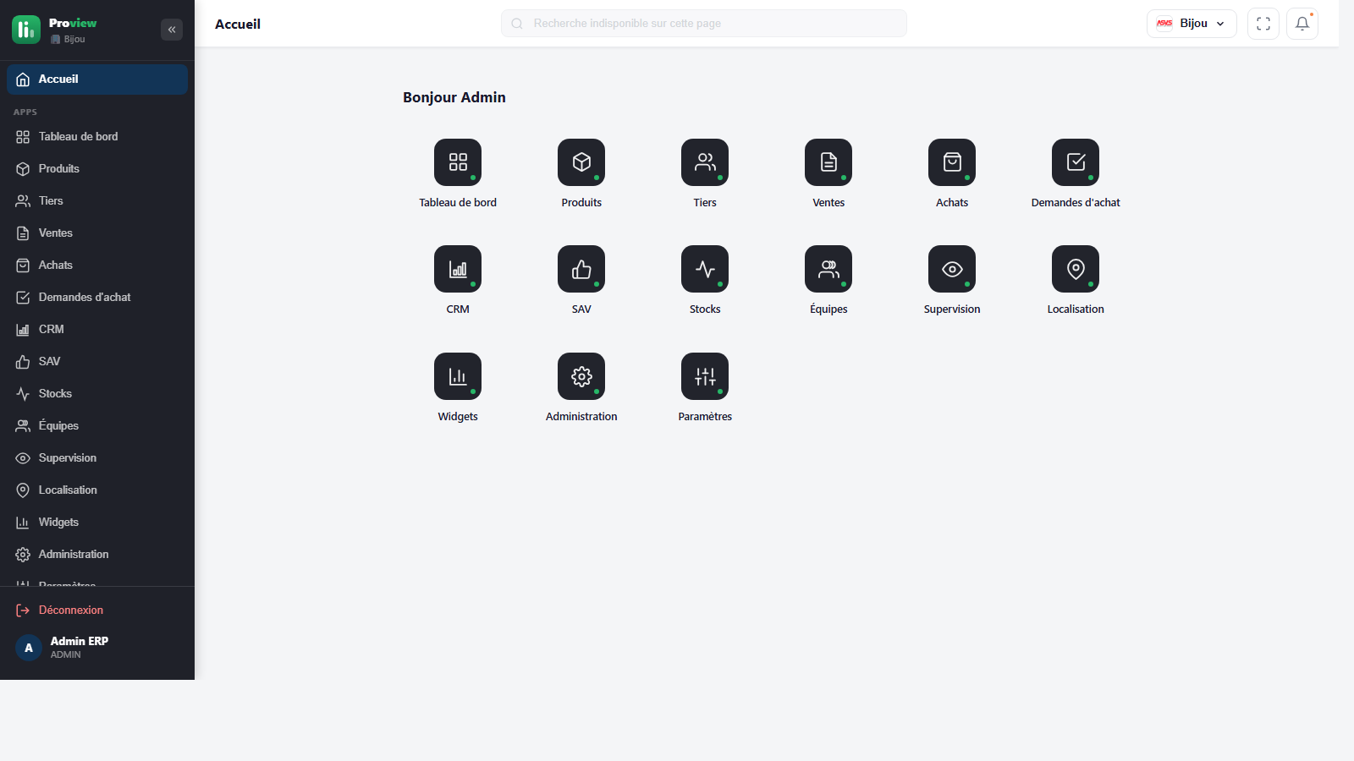Open the Widgets app tile
Screen dimensions: 1354x761
point(458,376)
